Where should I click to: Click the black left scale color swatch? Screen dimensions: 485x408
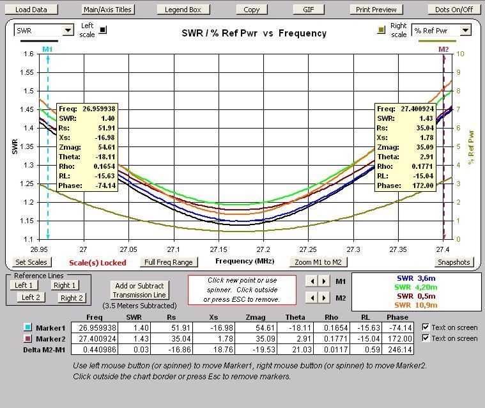point(103,30)
